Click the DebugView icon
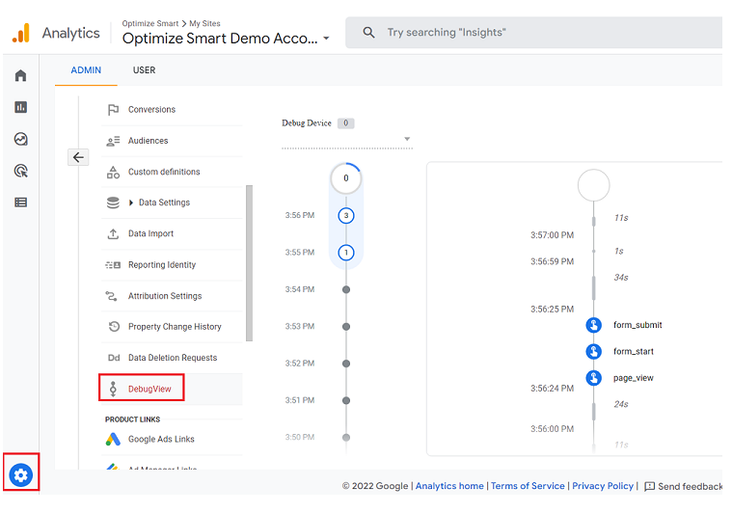 click(x=113, y=389)
